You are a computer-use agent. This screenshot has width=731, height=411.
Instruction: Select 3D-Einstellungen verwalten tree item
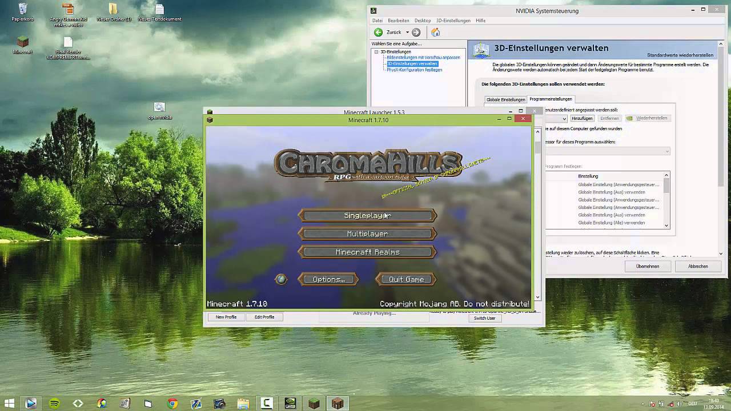[412, 64]
